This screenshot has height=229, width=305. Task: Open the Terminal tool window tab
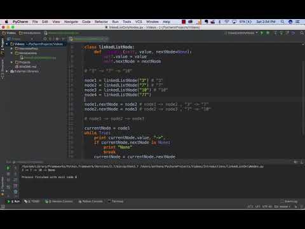(x=116, y=201)
